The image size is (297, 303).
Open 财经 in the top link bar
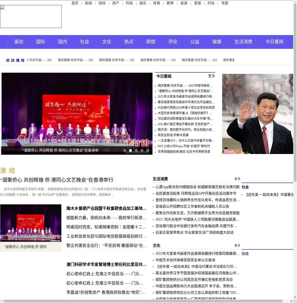[102, 3]
